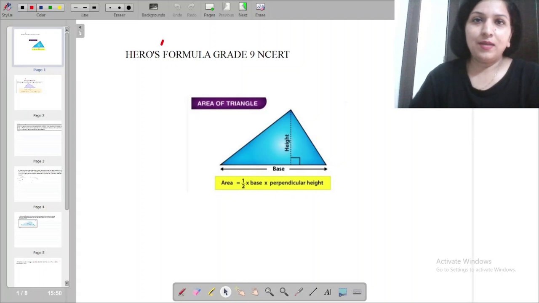Choose the blue color swatch
The width and height of the screenshot is (539, 303).
(x=41, y=8)
